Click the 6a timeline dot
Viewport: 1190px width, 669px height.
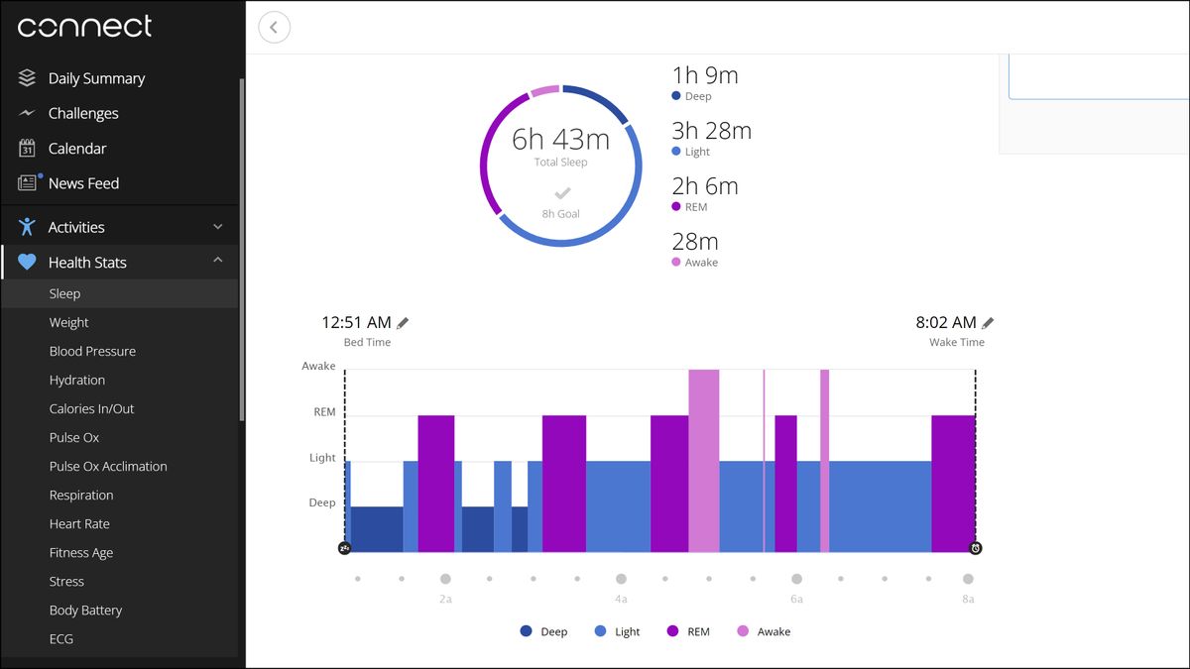[796, 579]
